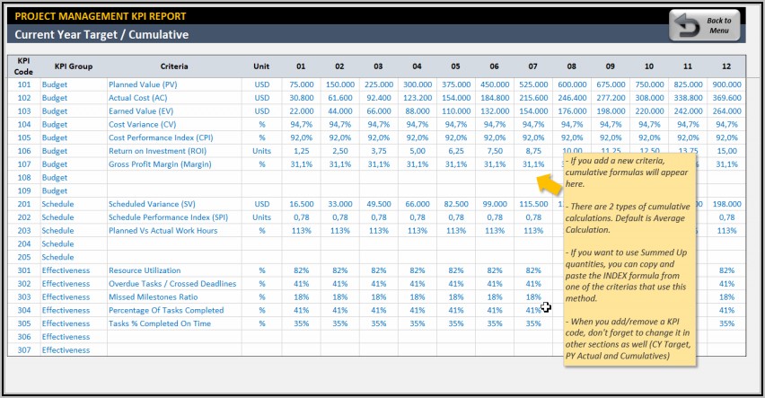Click the Back to Menu button

[x=708, y=25]
